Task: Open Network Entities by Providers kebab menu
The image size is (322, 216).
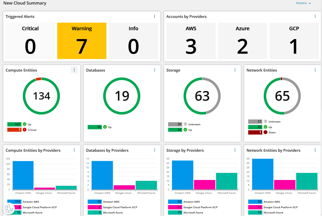Action: click(x=315, y=150)
